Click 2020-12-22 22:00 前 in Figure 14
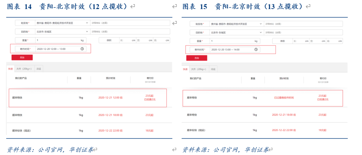The height and width of the screenshot is (155, 362). coord(110,131)
